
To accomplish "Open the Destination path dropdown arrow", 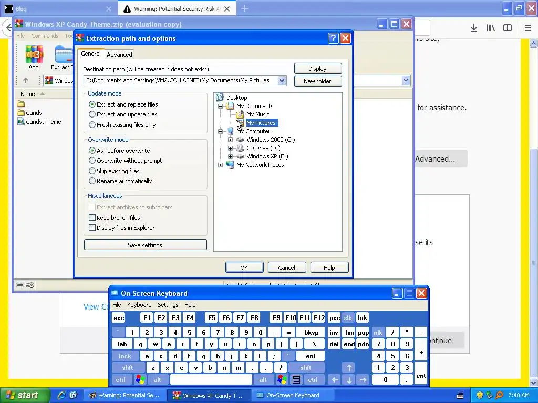I will click(x=282, y=80).
